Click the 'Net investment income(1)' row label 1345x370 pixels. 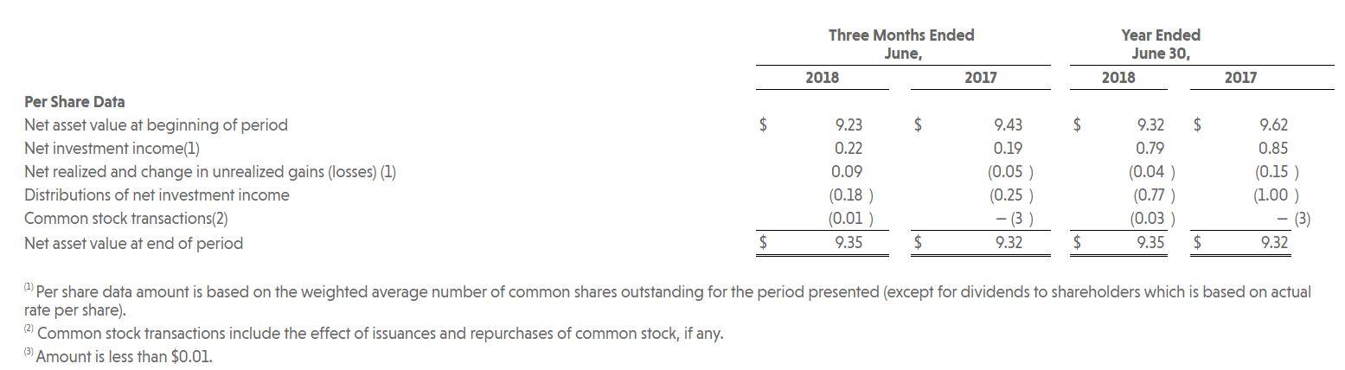pos(112,148)
